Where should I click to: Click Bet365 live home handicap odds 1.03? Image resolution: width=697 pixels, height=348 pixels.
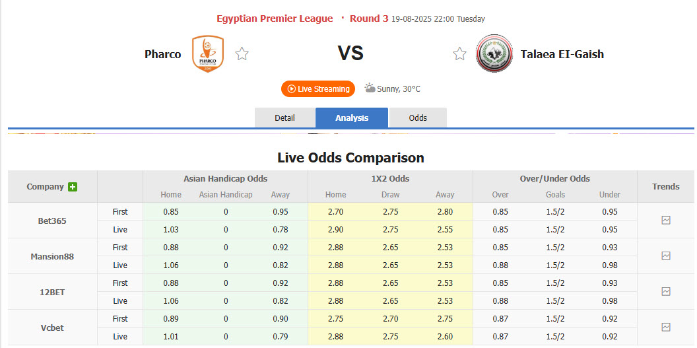[x=171, y=230]
